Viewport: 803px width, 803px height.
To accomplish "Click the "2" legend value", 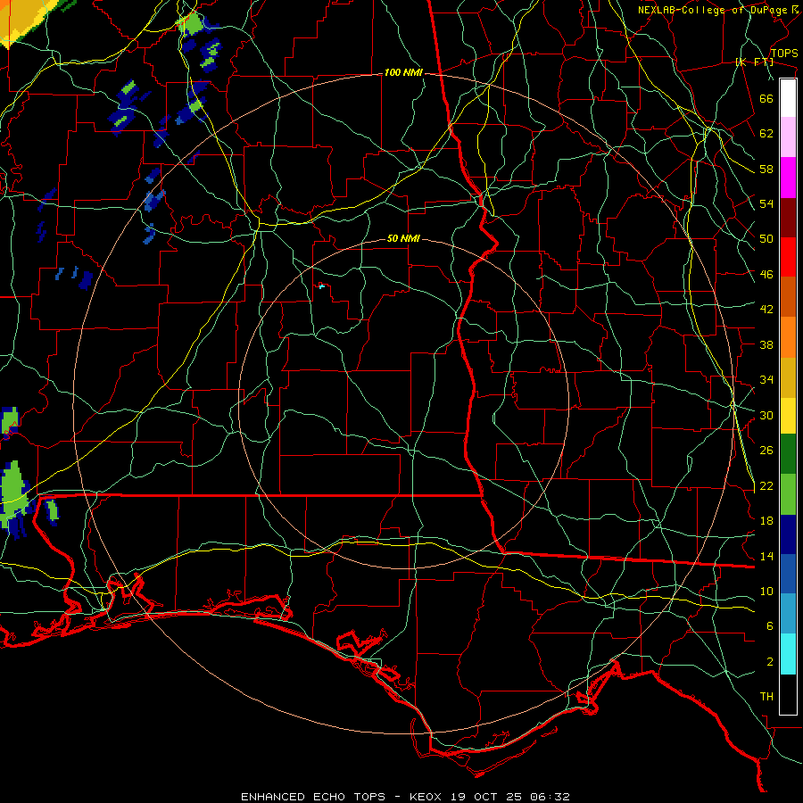I will coord(770,662).
